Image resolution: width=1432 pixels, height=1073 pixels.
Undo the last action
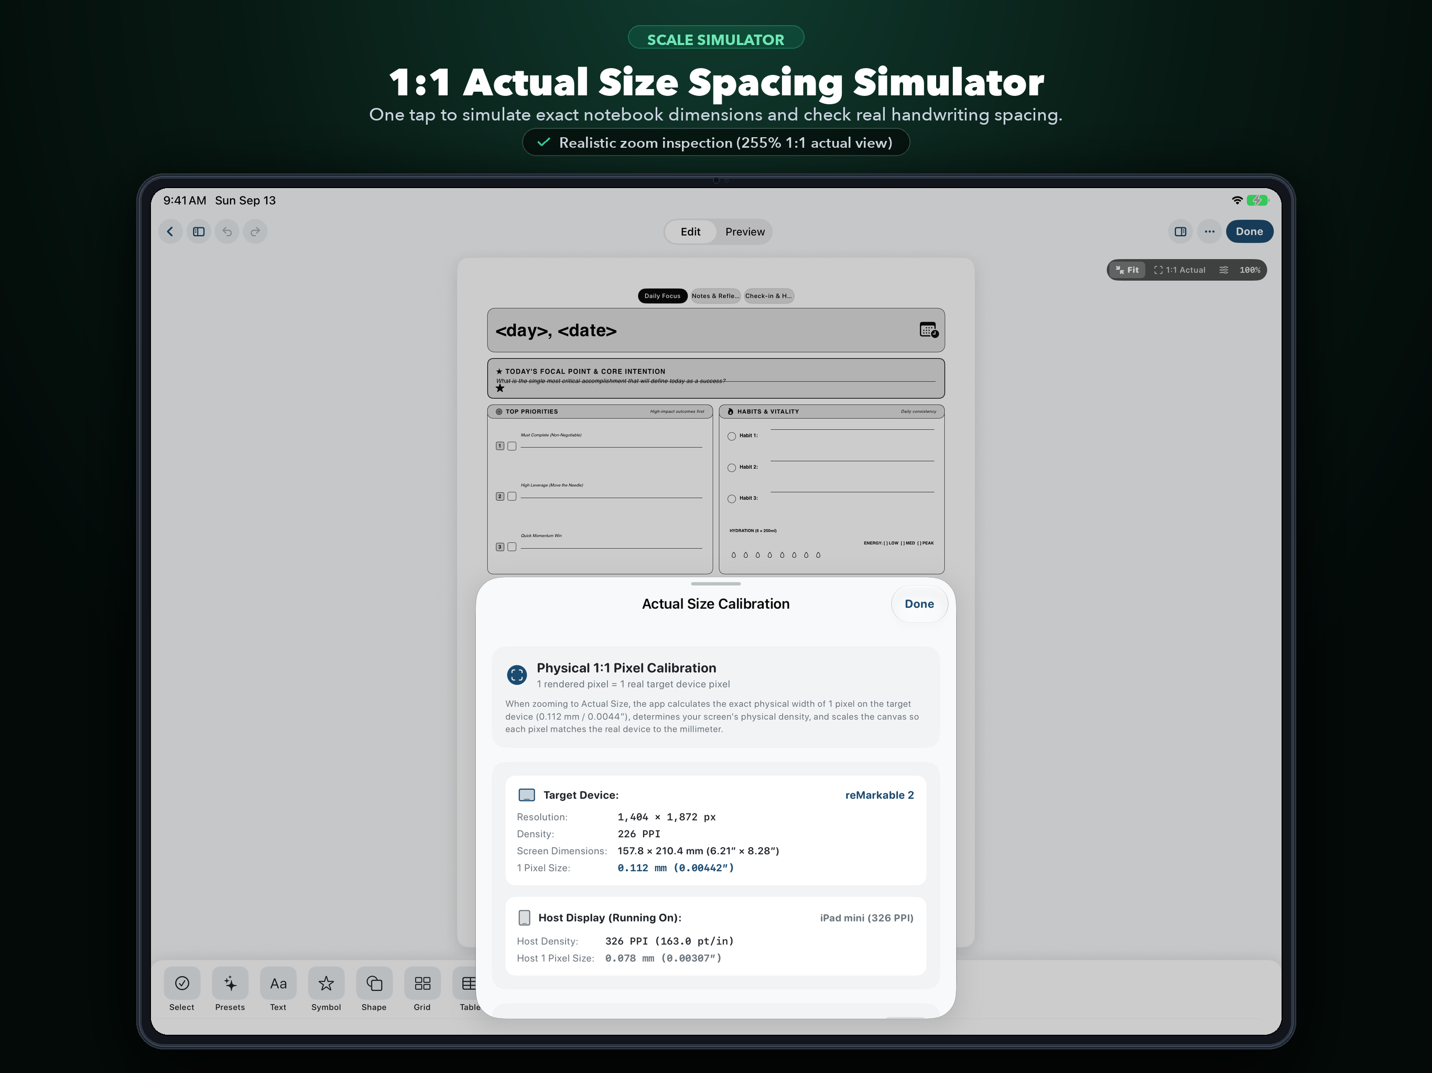click(x=227, y=232)
